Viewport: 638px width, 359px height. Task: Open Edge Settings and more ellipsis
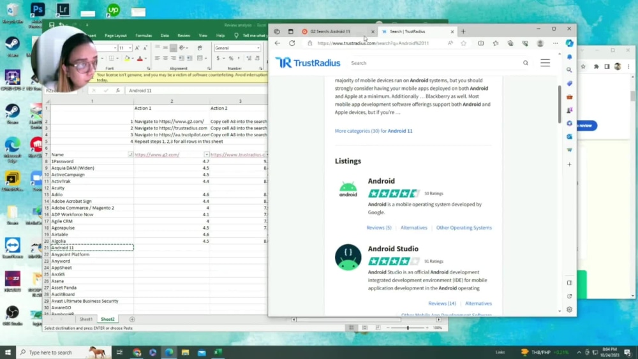coord(556,43)
